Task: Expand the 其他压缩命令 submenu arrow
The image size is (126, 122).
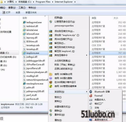Action: click(87, 55)
